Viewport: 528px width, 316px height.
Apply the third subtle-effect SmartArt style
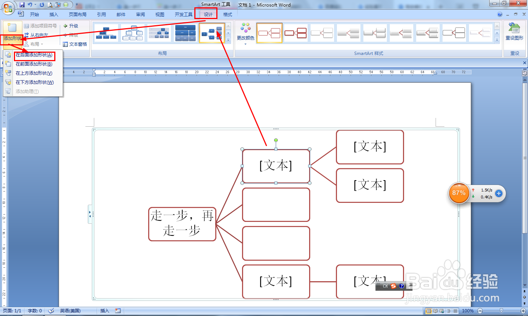[x=322, y=33]
